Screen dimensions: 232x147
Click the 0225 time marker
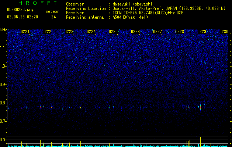[113, 32]
